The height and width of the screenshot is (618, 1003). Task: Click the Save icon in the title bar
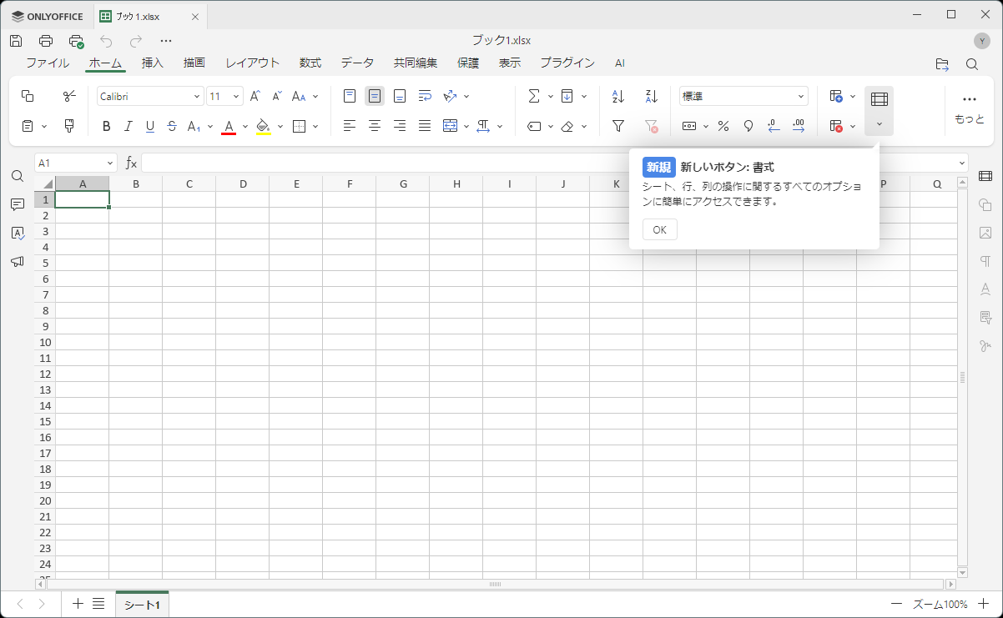click(x=16, y=41)
